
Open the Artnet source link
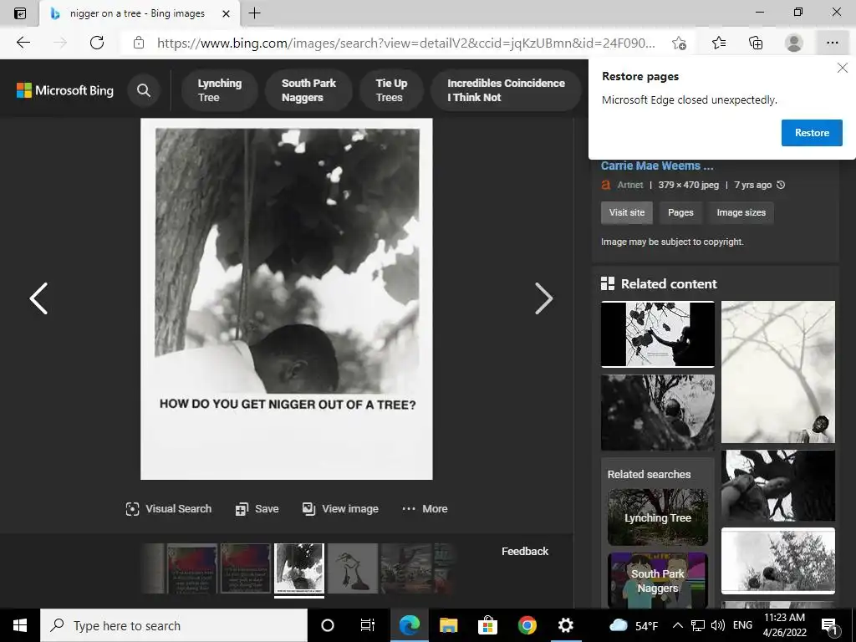point(630,185)
